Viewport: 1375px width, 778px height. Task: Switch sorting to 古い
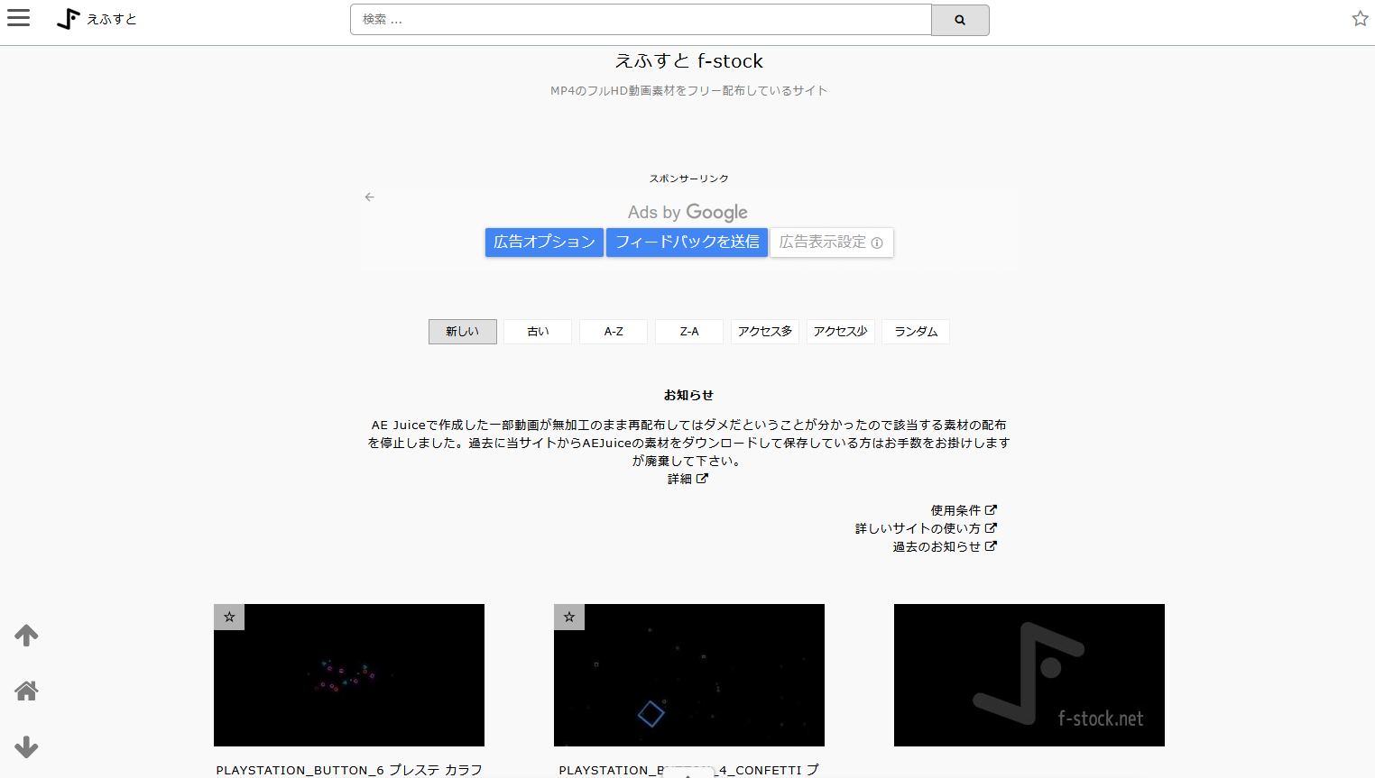[x=537, y=331]
